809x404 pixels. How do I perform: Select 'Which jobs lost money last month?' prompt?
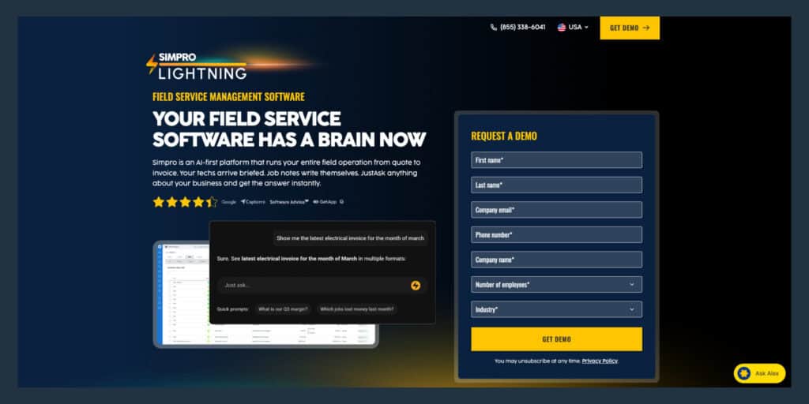tap(357, 309)
